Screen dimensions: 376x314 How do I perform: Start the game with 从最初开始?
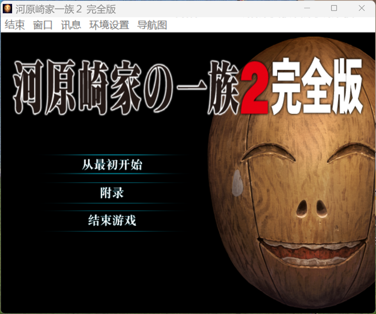[x=112, y=165]
